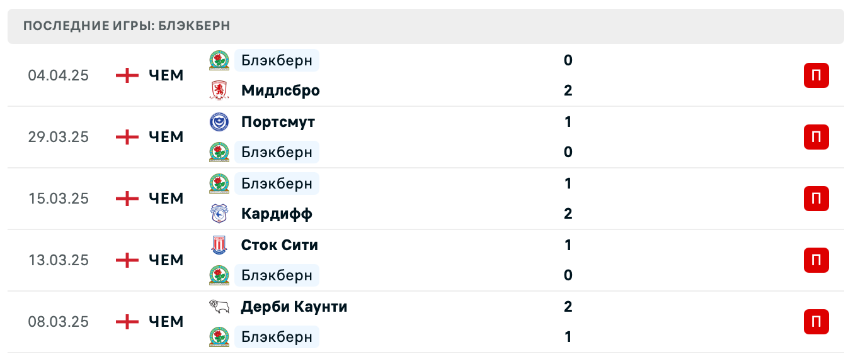Screen dimensions: 853x362
Task: Click the Stoke City club crest icon
Action: click(x=219, y=245)
